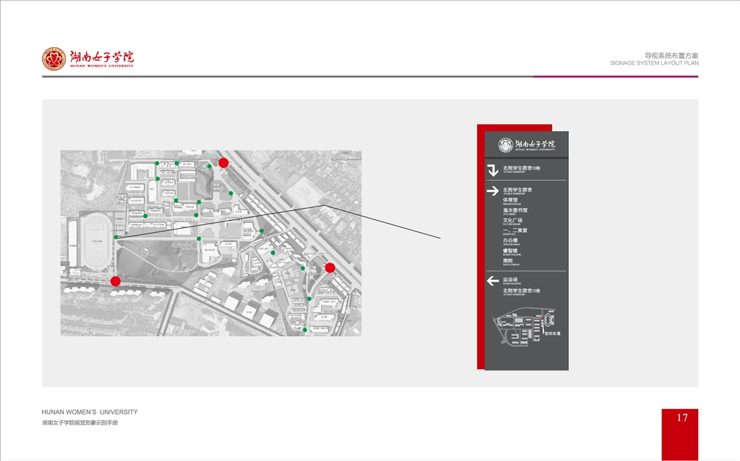
Task: Click the SIGNAGE SYSTEM LAYOUT PLAN heading
Action: point(654,63)
